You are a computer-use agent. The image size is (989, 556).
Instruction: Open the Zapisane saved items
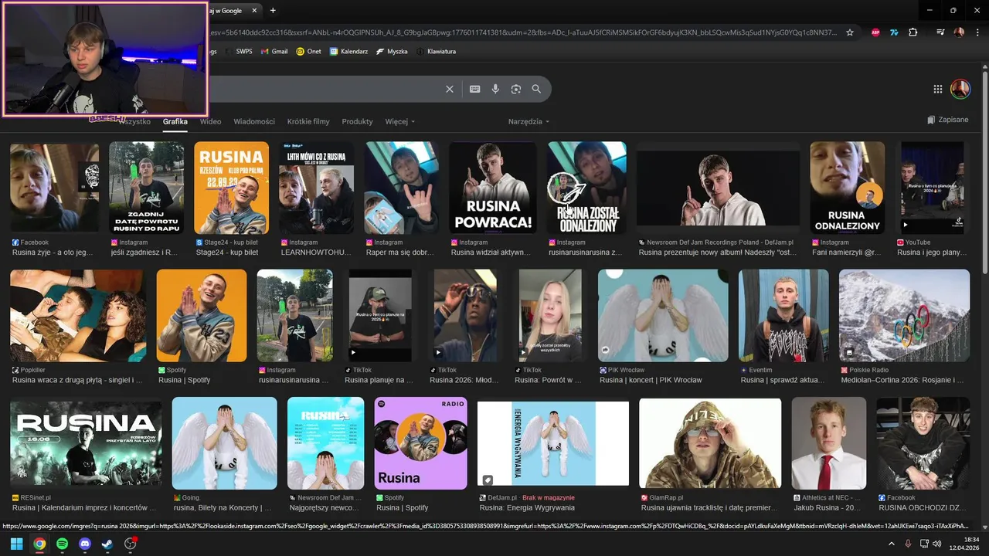947,120
